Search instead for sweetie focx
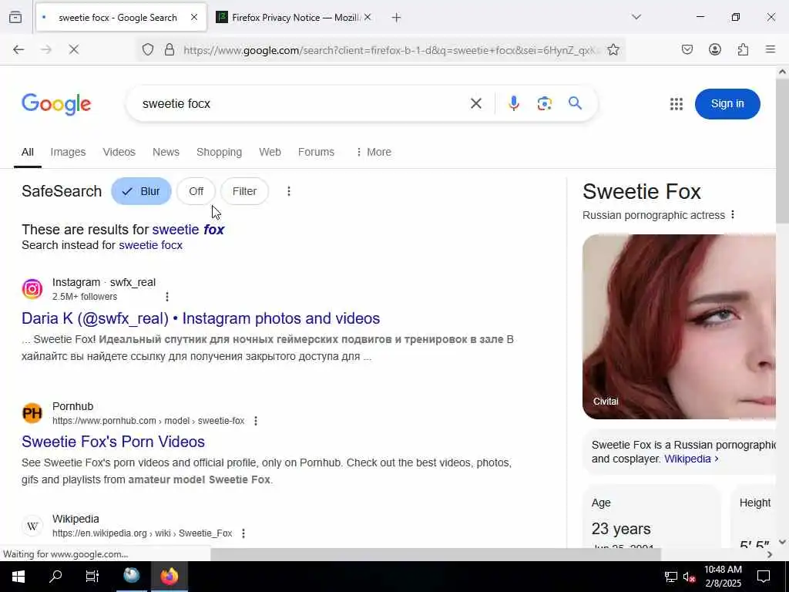 point(150,245)
